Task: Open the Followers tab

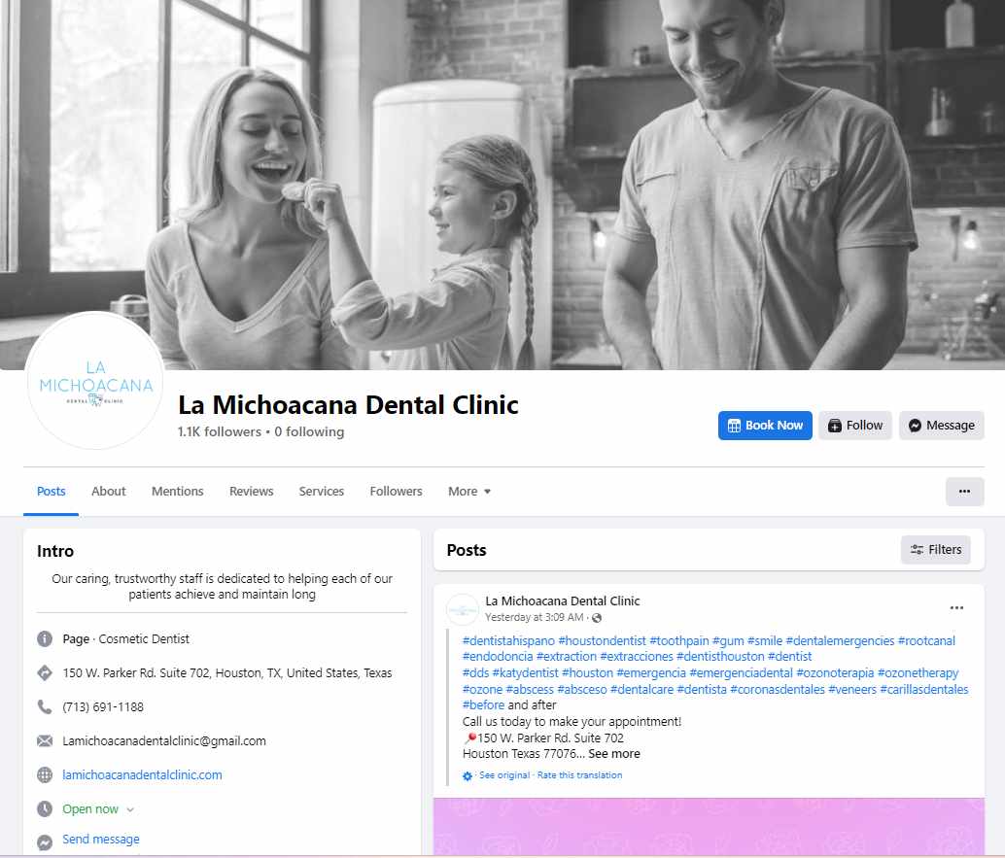Action: [397, 492]
